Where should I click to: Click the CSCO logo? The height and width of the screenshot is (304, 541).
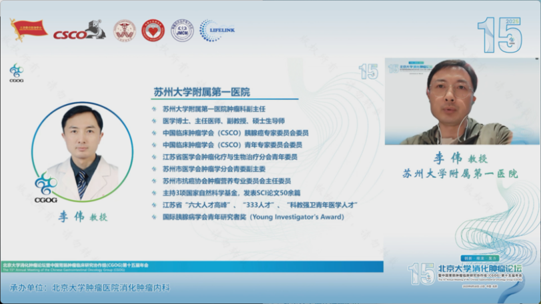point(79,31)
